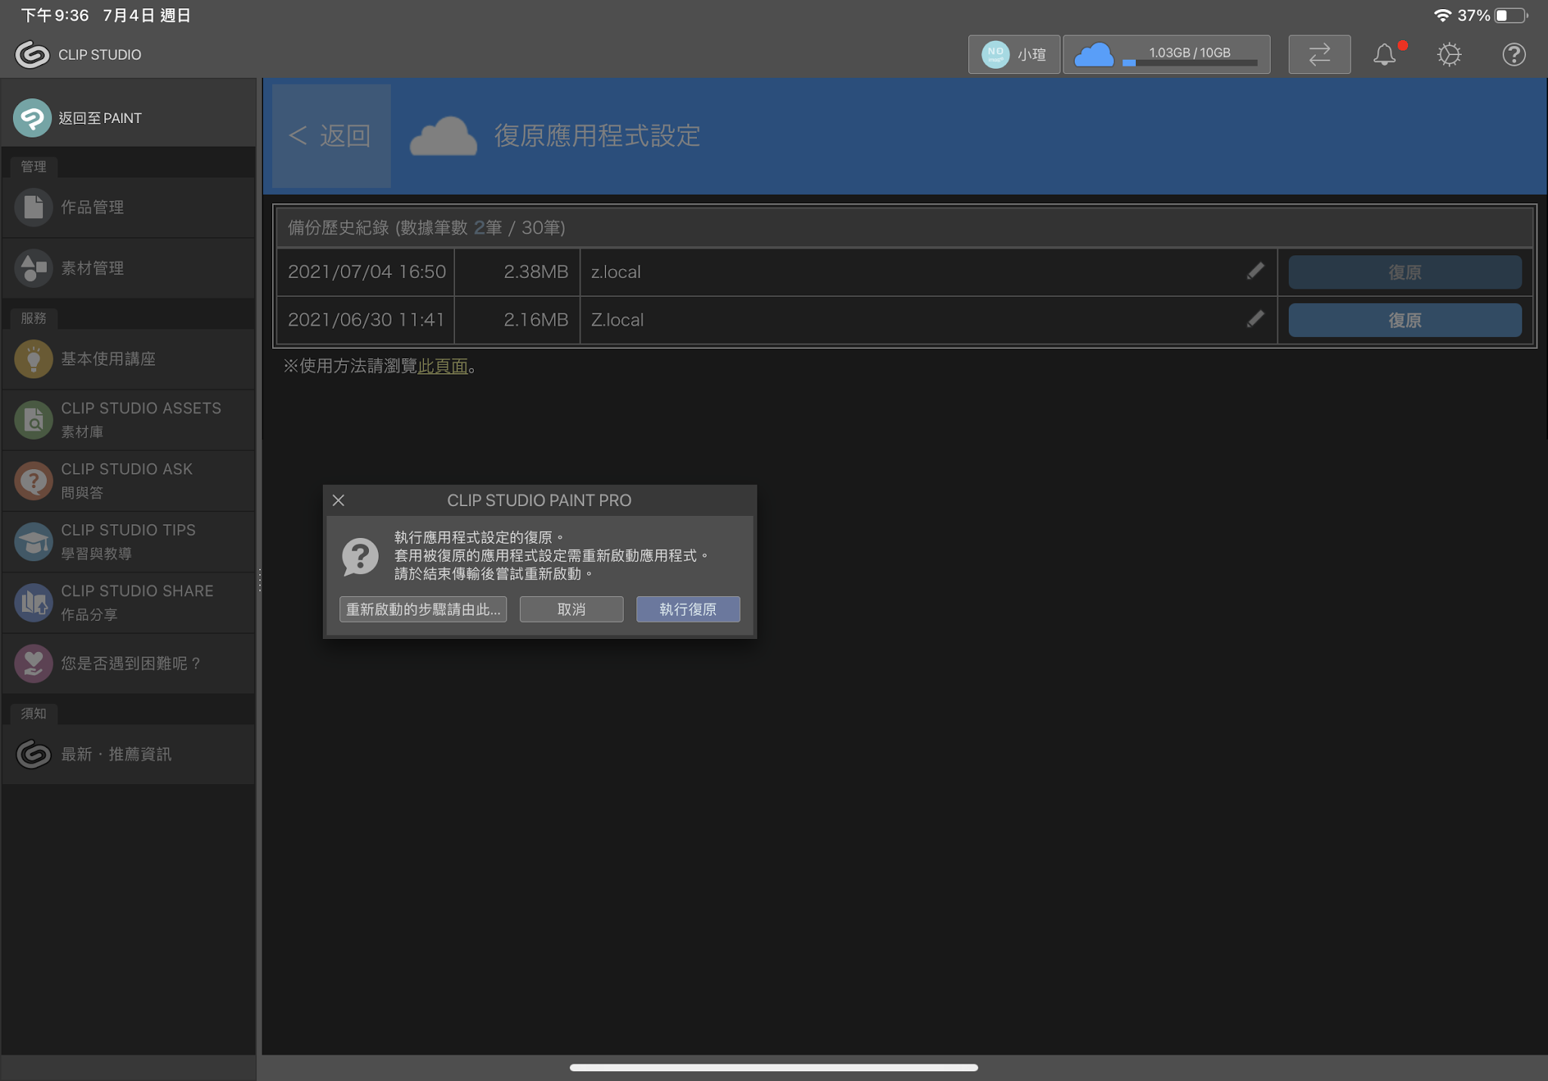This screenshot has height=1081, width=1548.
Task: Click 重新啟動的步驟請由此 button
Action: coord(423,609)
